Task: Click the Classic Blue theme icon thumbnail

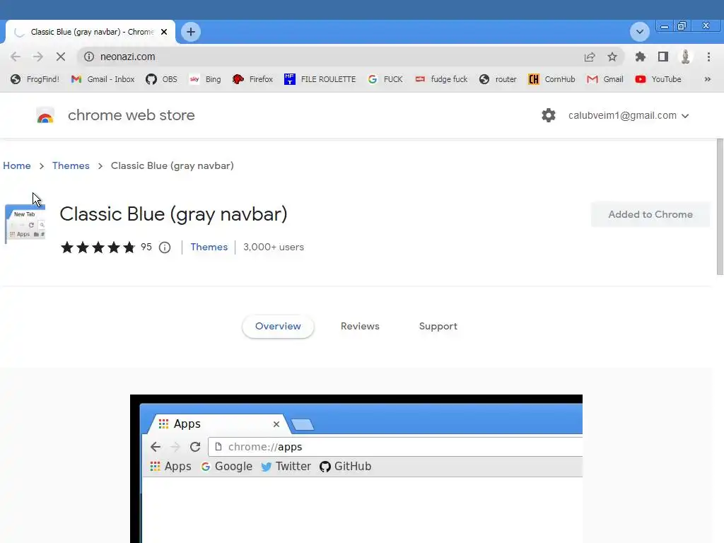Action: coord(25,224)
